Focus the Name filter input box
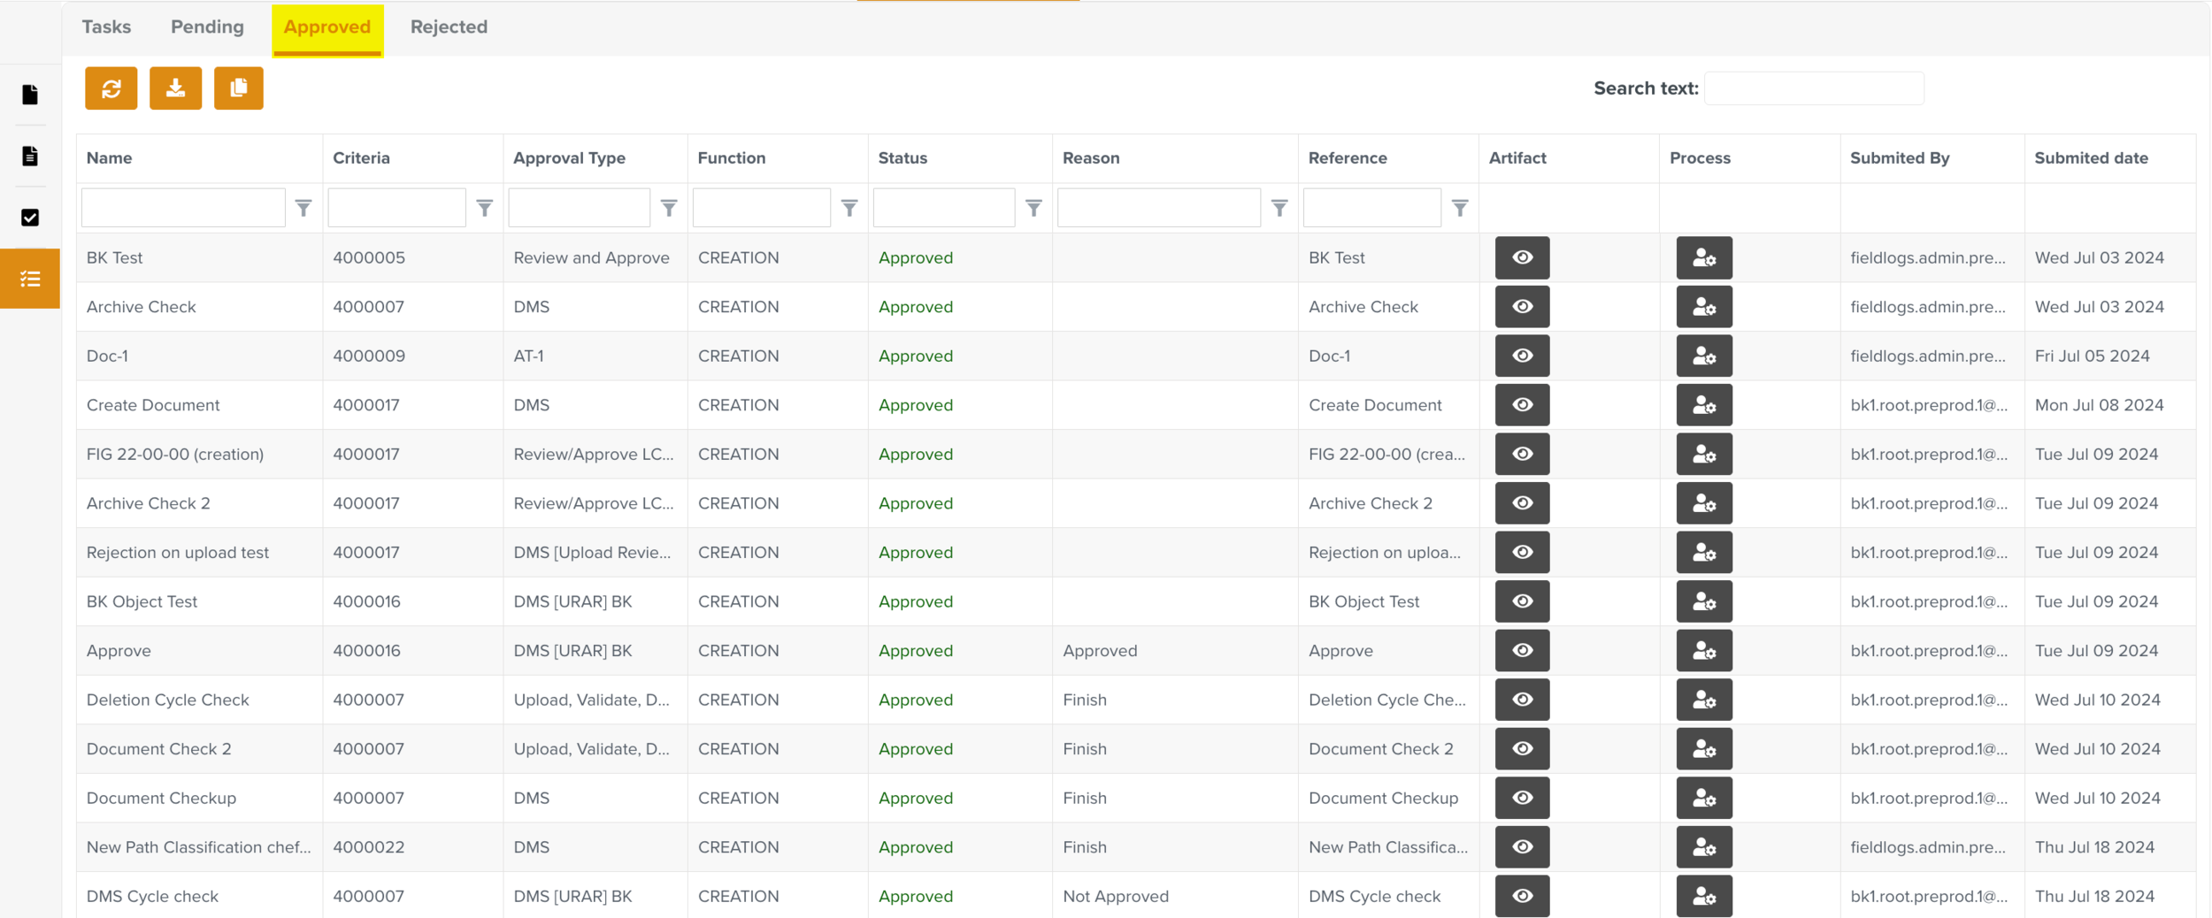The height and width of the screenshot is (918, 2212). (183, 208)
